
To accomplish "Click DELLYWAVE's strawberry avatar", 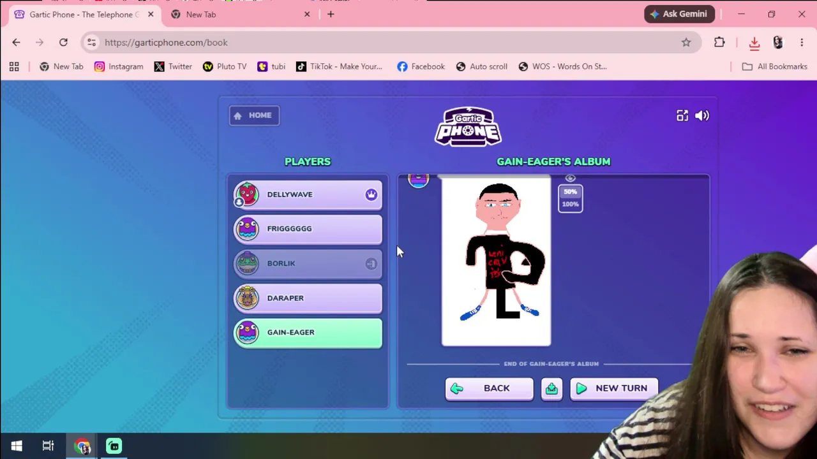I will [247, 194].
